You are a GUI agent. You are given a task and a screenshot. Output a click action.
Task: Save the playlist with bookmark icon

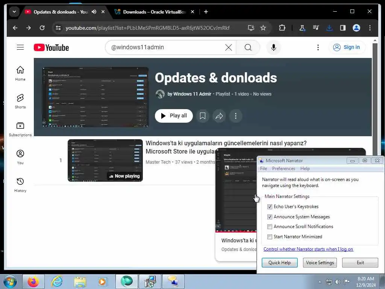coord(203,116)
